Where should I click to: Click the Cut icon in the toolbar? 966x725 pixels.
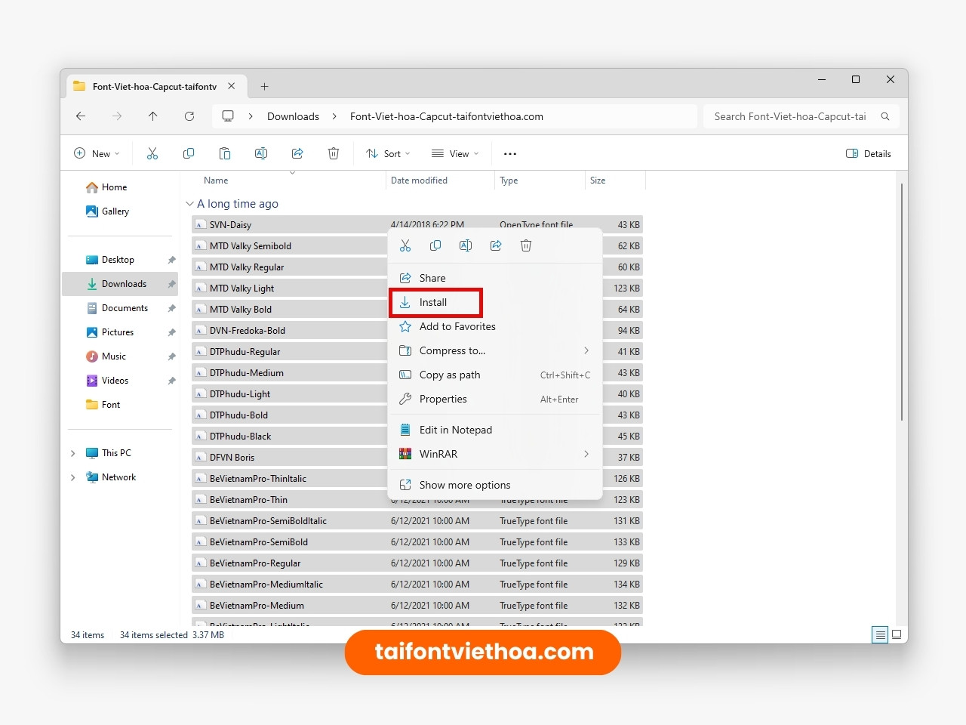(x=152, y=153)
